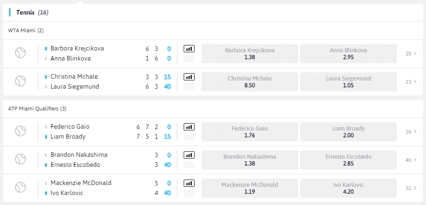Expand 20 more markets for Krejcikova match
426x205 pixels.
(x=411, y=54)
